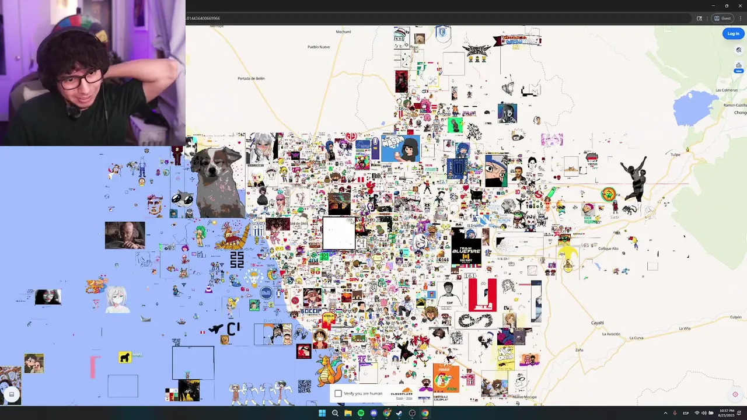The height and width of the screenshot is (420, 747).
Task: Click the Las Colmenas map label
Action: pos(727,90)
